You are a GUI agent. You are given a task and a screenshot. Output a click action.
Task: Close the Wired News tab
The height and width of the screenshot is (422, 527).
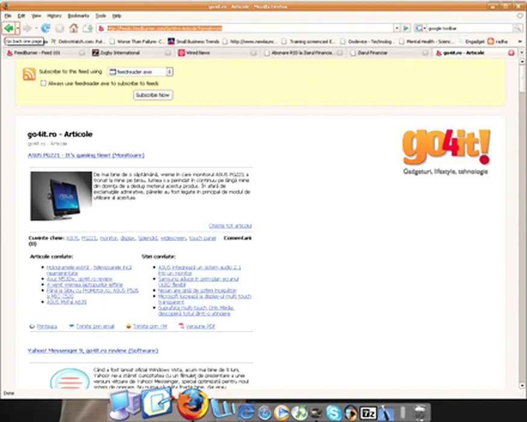pyautogui.click(x=254, y=53)
